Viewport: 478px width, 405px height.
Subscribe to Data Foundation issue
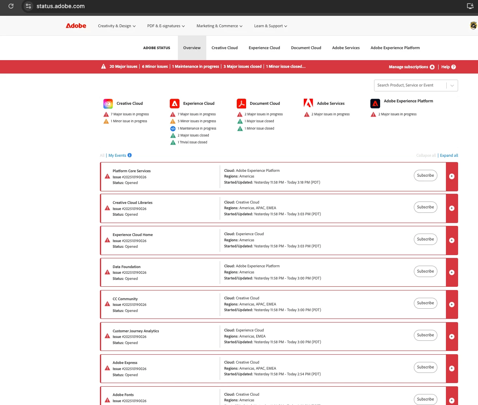(x=425, y=271)
